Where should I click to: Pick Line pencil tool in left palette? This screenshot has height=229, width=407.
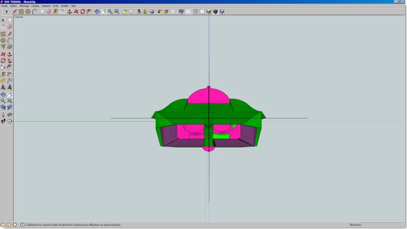(x=10, y=34)
